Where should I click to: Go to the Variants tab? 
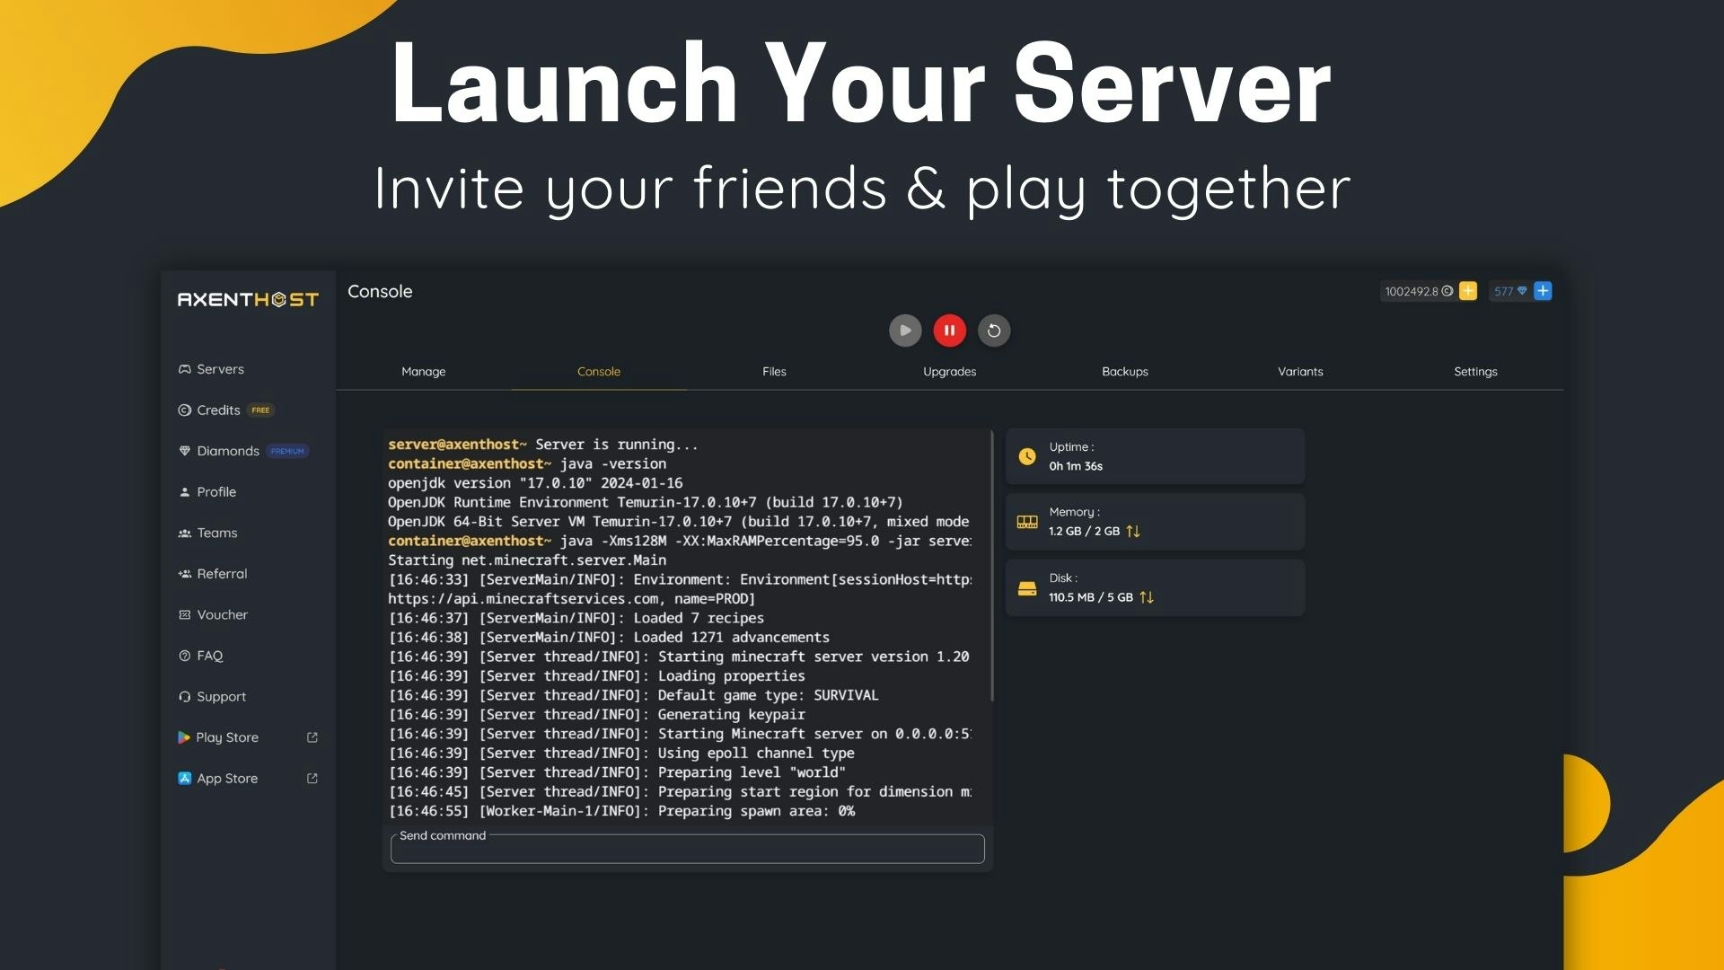point(1300,371)
